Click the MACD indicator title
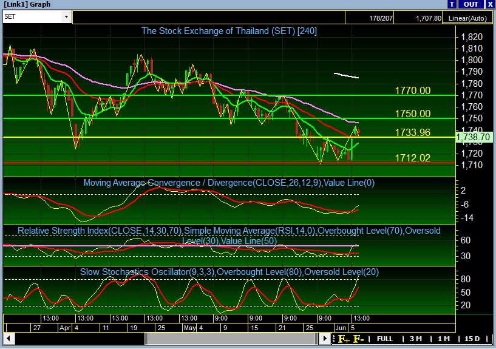The image size is (496, 349). pos(229,183)
